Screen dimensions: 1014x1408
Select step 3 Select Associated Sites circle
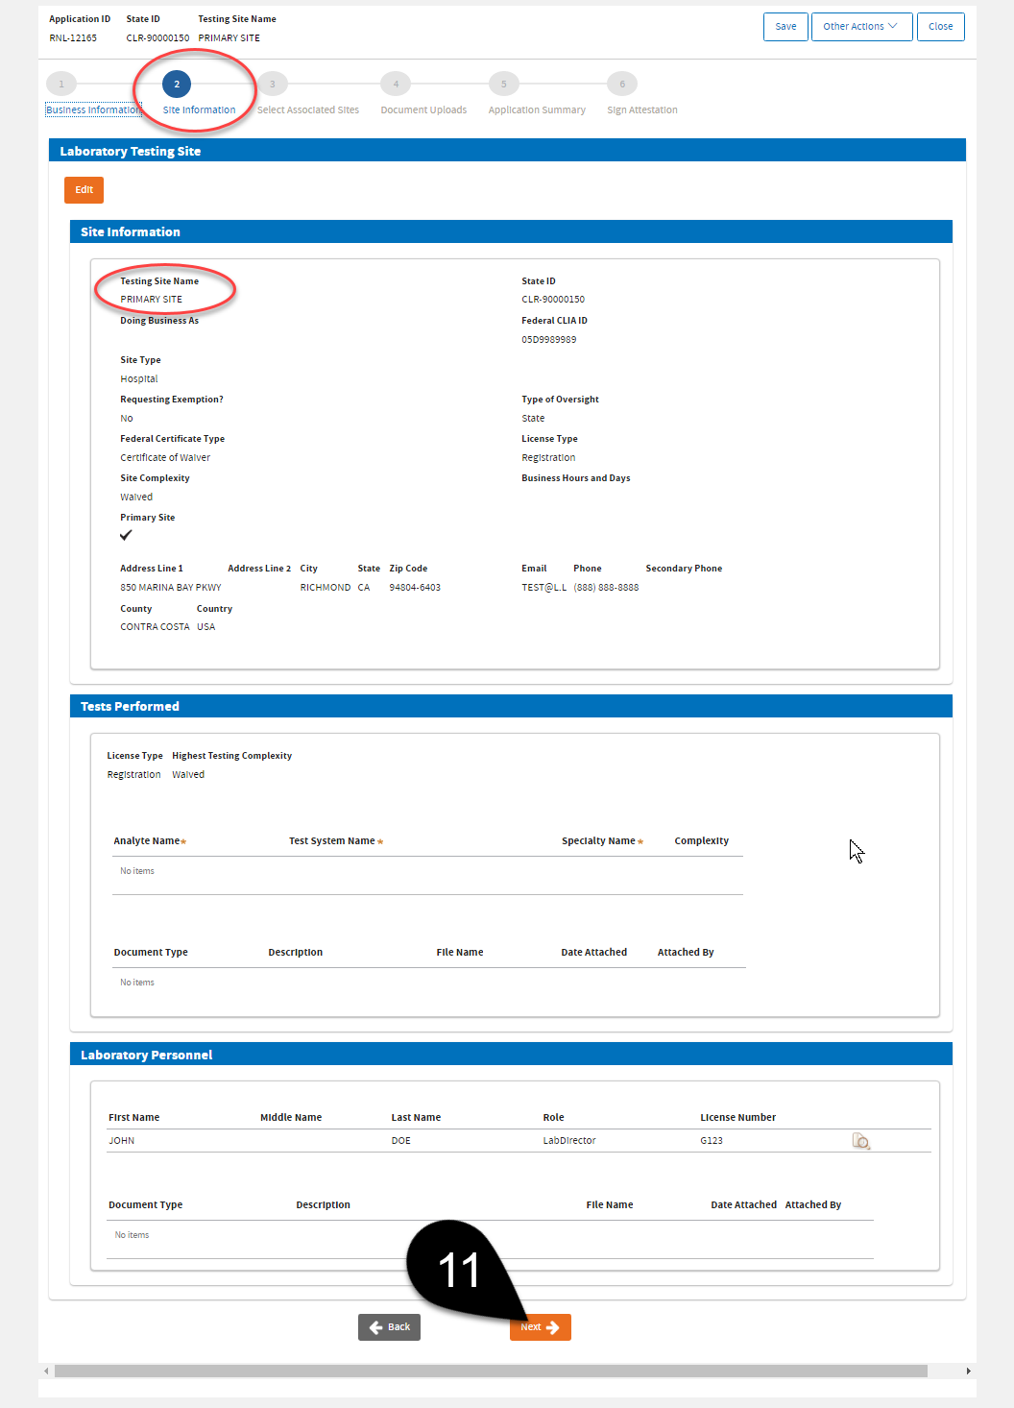pyautogui.click(x=273, y=84)
